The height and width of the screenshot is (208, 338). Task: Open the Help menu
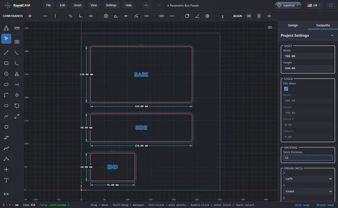point(128,5)
